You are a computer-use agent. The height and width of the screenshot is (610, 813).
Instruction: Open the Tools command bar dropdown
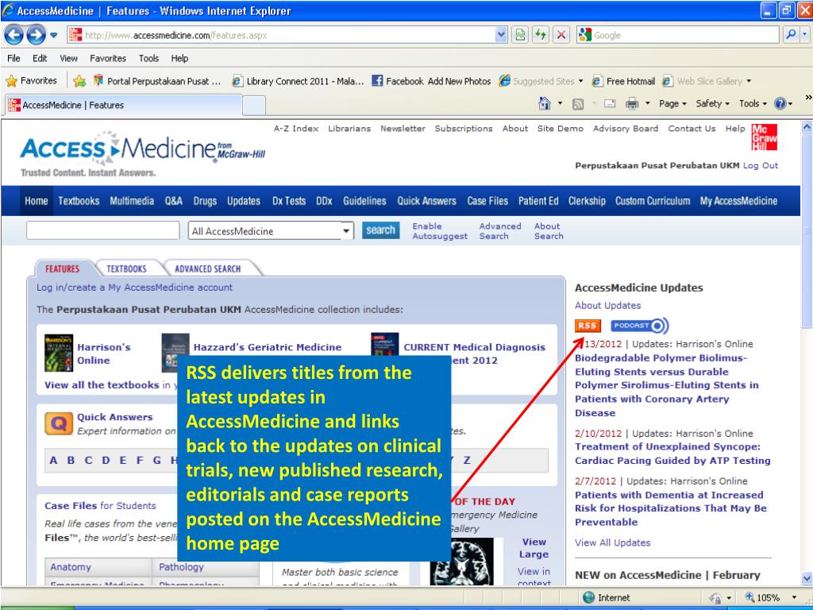point(753,104)
